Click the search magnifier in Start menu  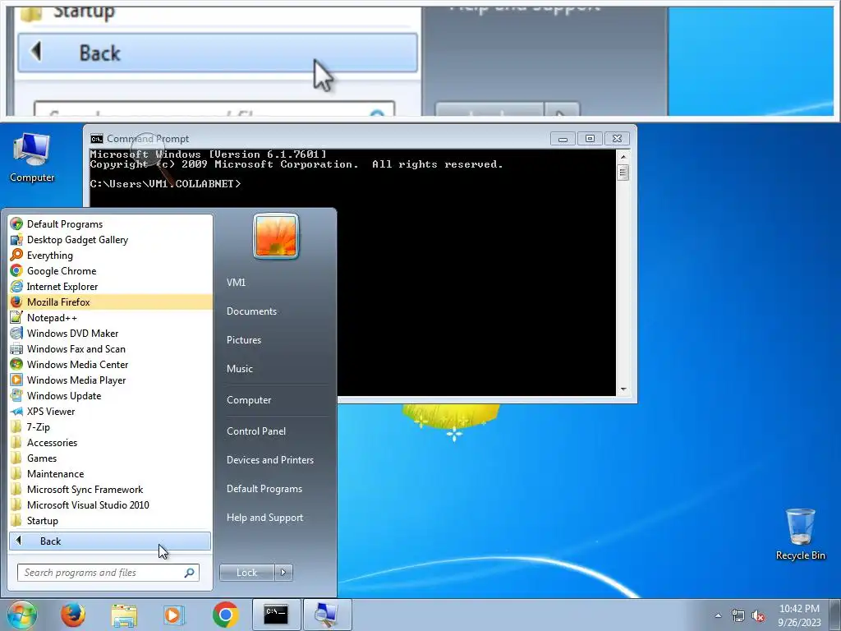(x=190, y=573)
